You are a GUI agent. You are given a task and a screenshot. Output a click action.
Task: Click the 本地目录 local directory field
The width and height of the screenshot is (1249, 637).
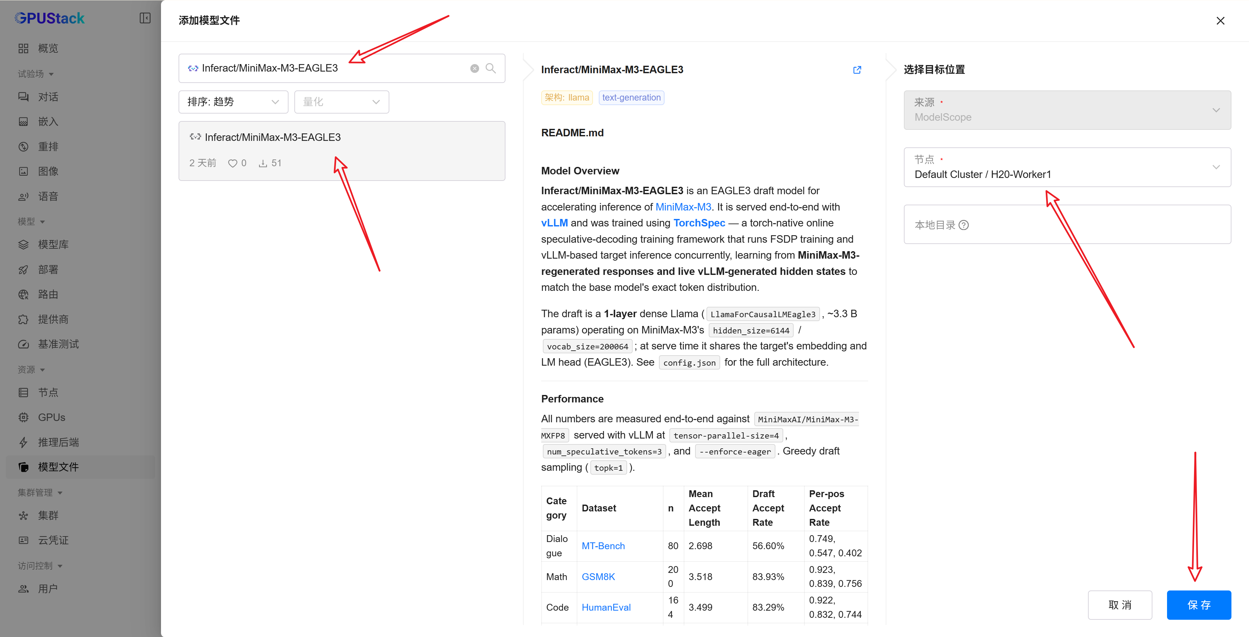coord(1067,224)
